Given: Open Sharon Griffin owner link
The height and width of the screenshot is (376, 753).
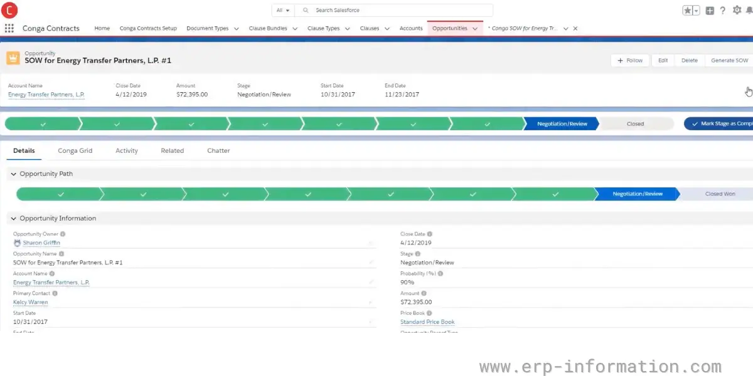Looking at the screenshot, I should (41, 243).
